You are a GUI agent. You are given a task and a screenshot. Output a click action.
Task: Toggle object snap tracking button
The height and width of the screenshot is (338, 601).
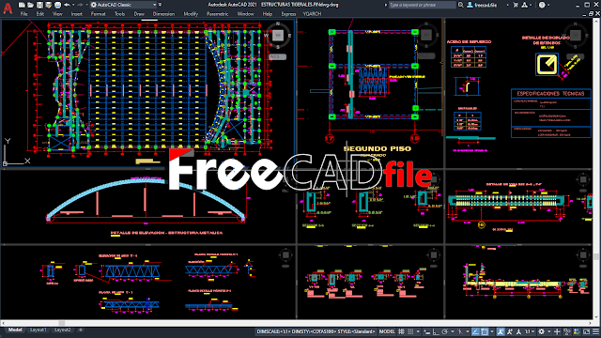476,331
